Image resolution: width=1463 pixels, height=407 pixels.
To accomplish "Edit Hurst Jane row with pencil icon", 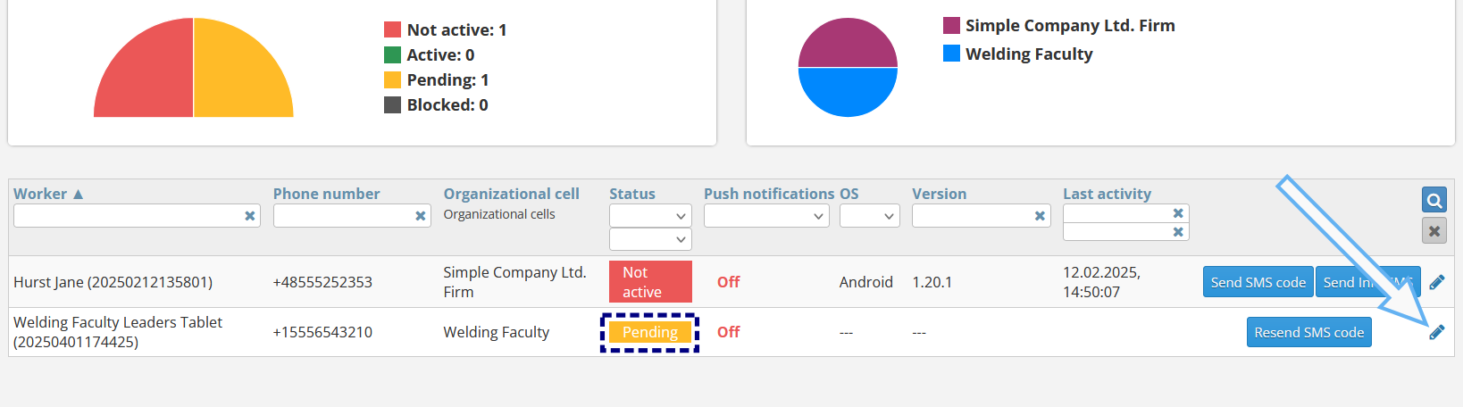I will click(x=1436, y=282).
